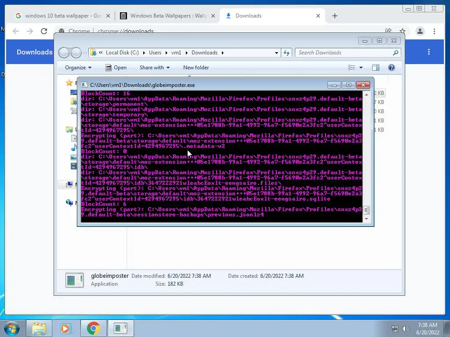This screenshot has height=337, width=450.
Task: Open Windows Start button
Action: coord(12,328)
